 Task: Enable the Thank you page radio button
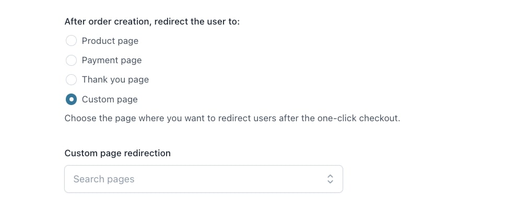(x=71, y=80)
